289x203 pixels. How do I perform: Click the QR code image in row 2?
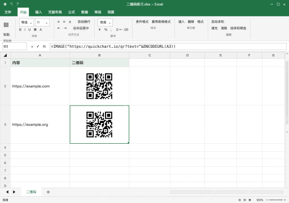[99, 86]
